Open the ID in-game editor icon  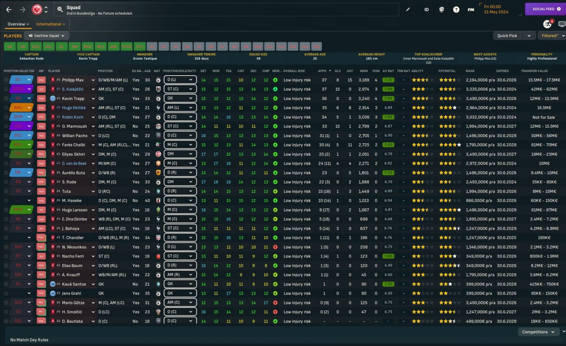[426, 9]
